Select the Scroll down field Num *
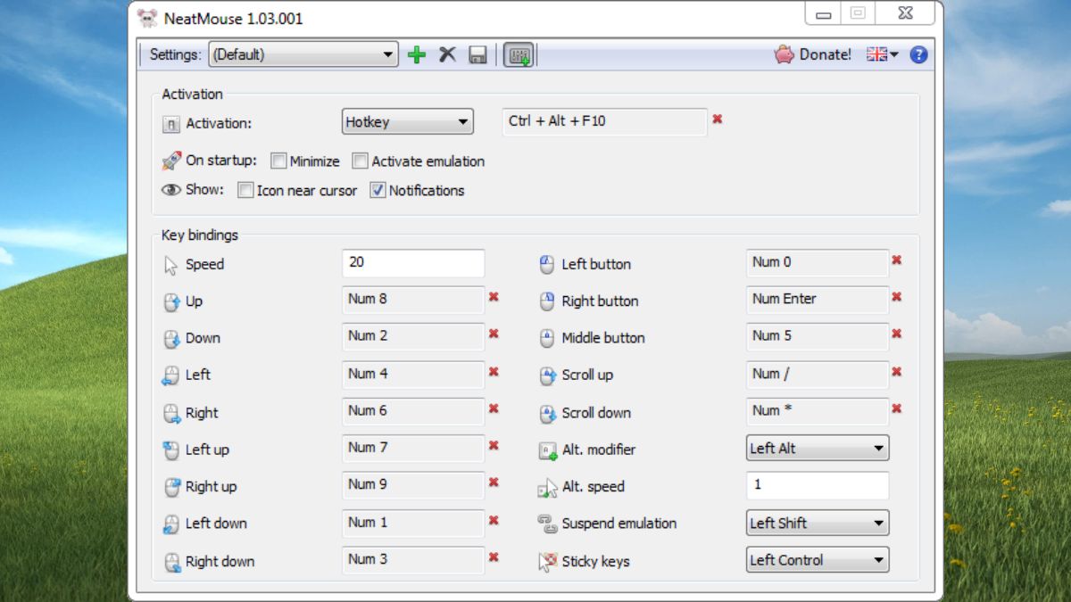 [x=818, y=412]
